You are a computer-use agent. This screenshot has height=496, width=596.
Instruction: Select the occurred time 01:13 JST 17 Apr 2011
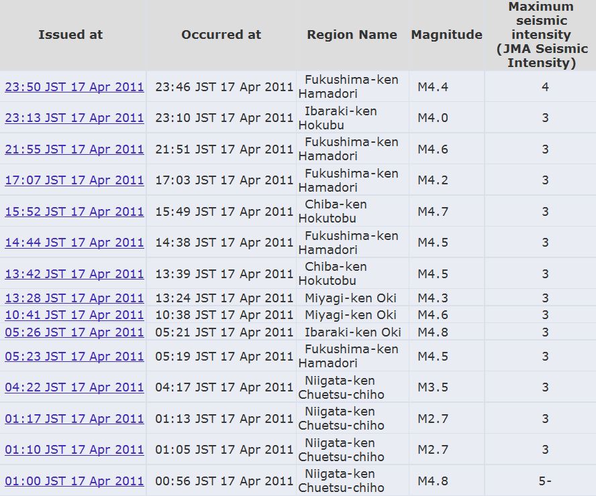tap(224, 418)
